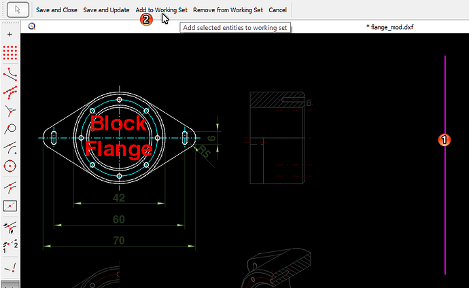Toggle the Y-shaped angle snap icon
This screenshot has width=469, height=288.
click(10, 111)
